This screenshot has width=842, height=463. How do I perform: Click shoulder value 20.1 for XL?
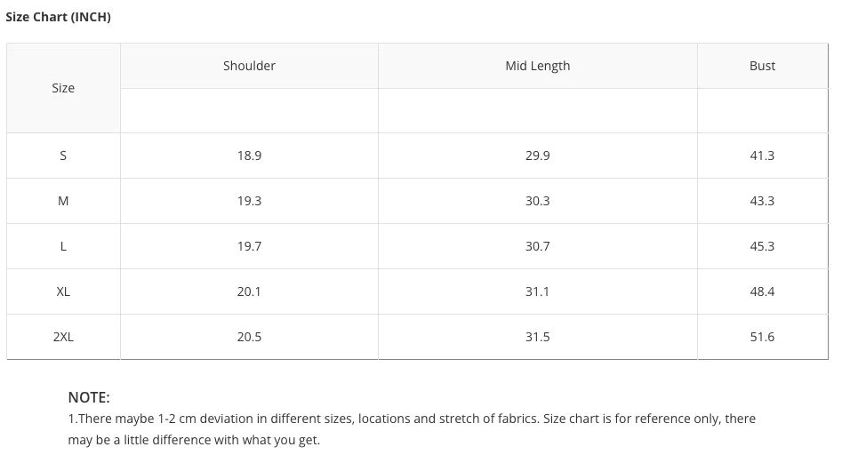click(249, 291)
